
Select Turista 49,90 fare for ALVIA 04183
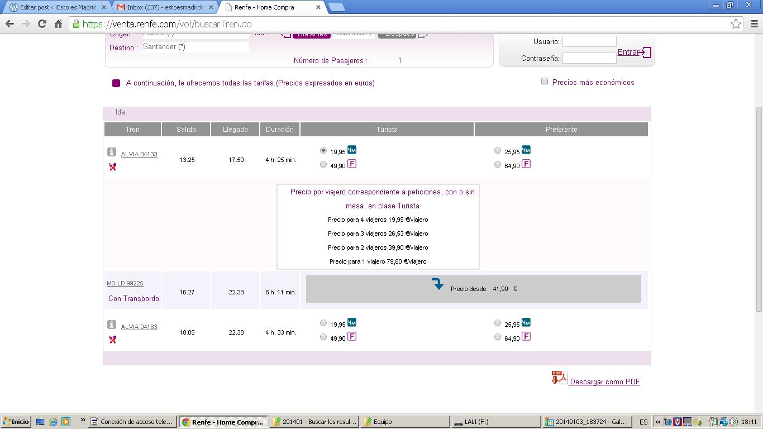point(323,337)
